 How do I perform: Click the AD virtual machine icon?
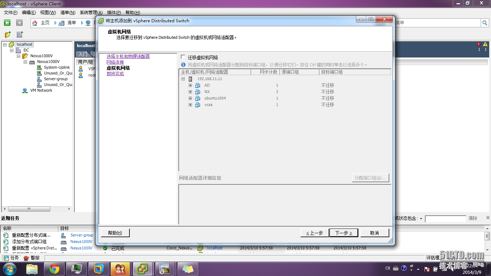[197, 85]
